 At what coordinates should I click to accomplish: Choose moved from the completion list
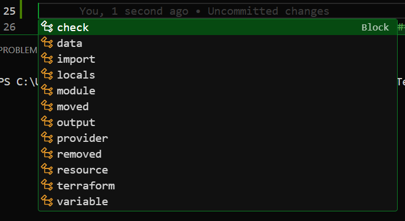(217, 106)
